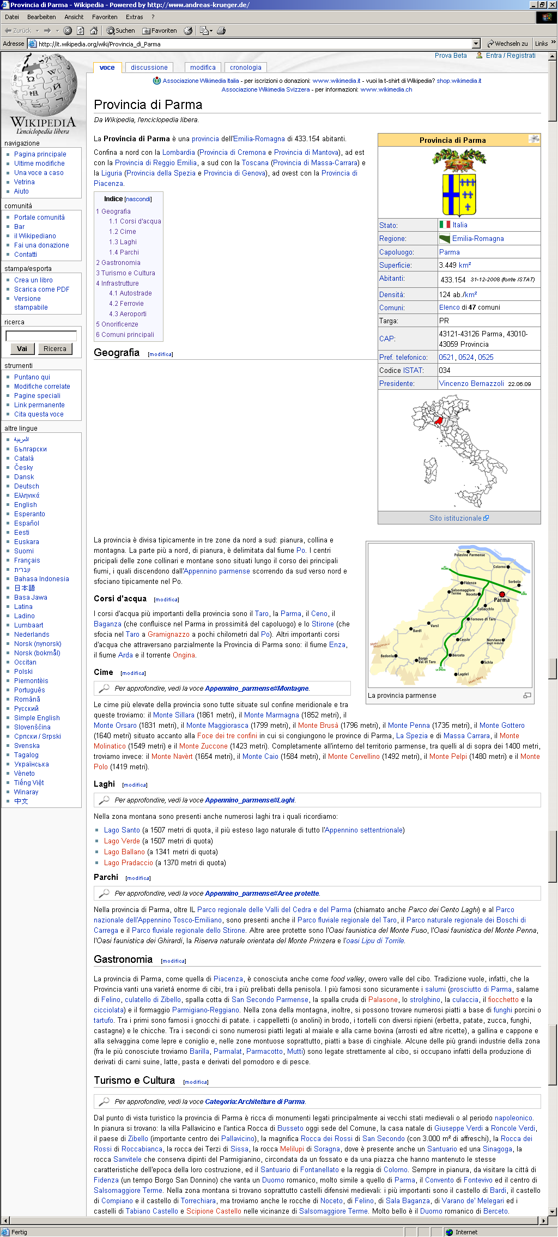
Task: Click the horizontal scrollbar right arrow
Action: pos(543,1220)
